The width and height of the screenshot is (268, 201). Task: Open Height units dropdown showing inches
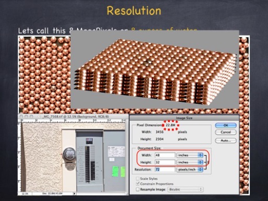[190, 162]
